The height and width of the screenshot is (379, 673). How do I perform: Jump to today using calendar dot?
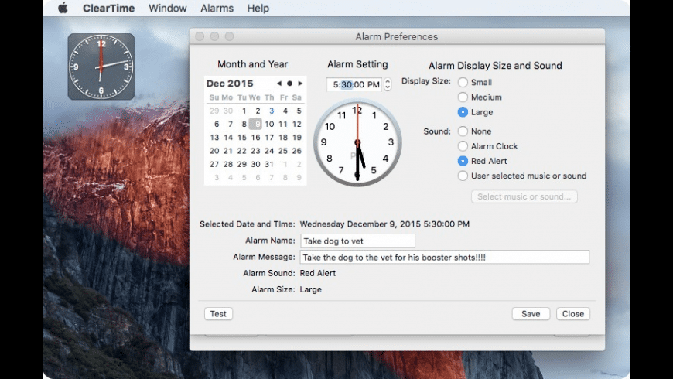pos(289,84)
